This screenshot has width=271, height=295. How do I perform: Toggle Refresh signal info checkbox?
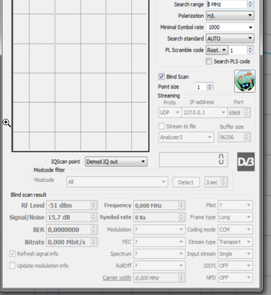[12, 254]
